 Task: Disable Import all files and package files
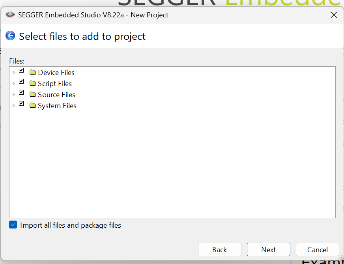pyautogui.click(x=13, y=225)
